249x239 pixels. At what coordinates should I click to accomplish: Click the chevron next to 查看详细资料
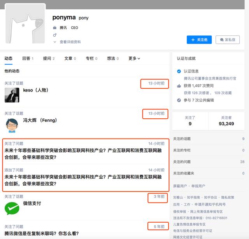[55, 42]
